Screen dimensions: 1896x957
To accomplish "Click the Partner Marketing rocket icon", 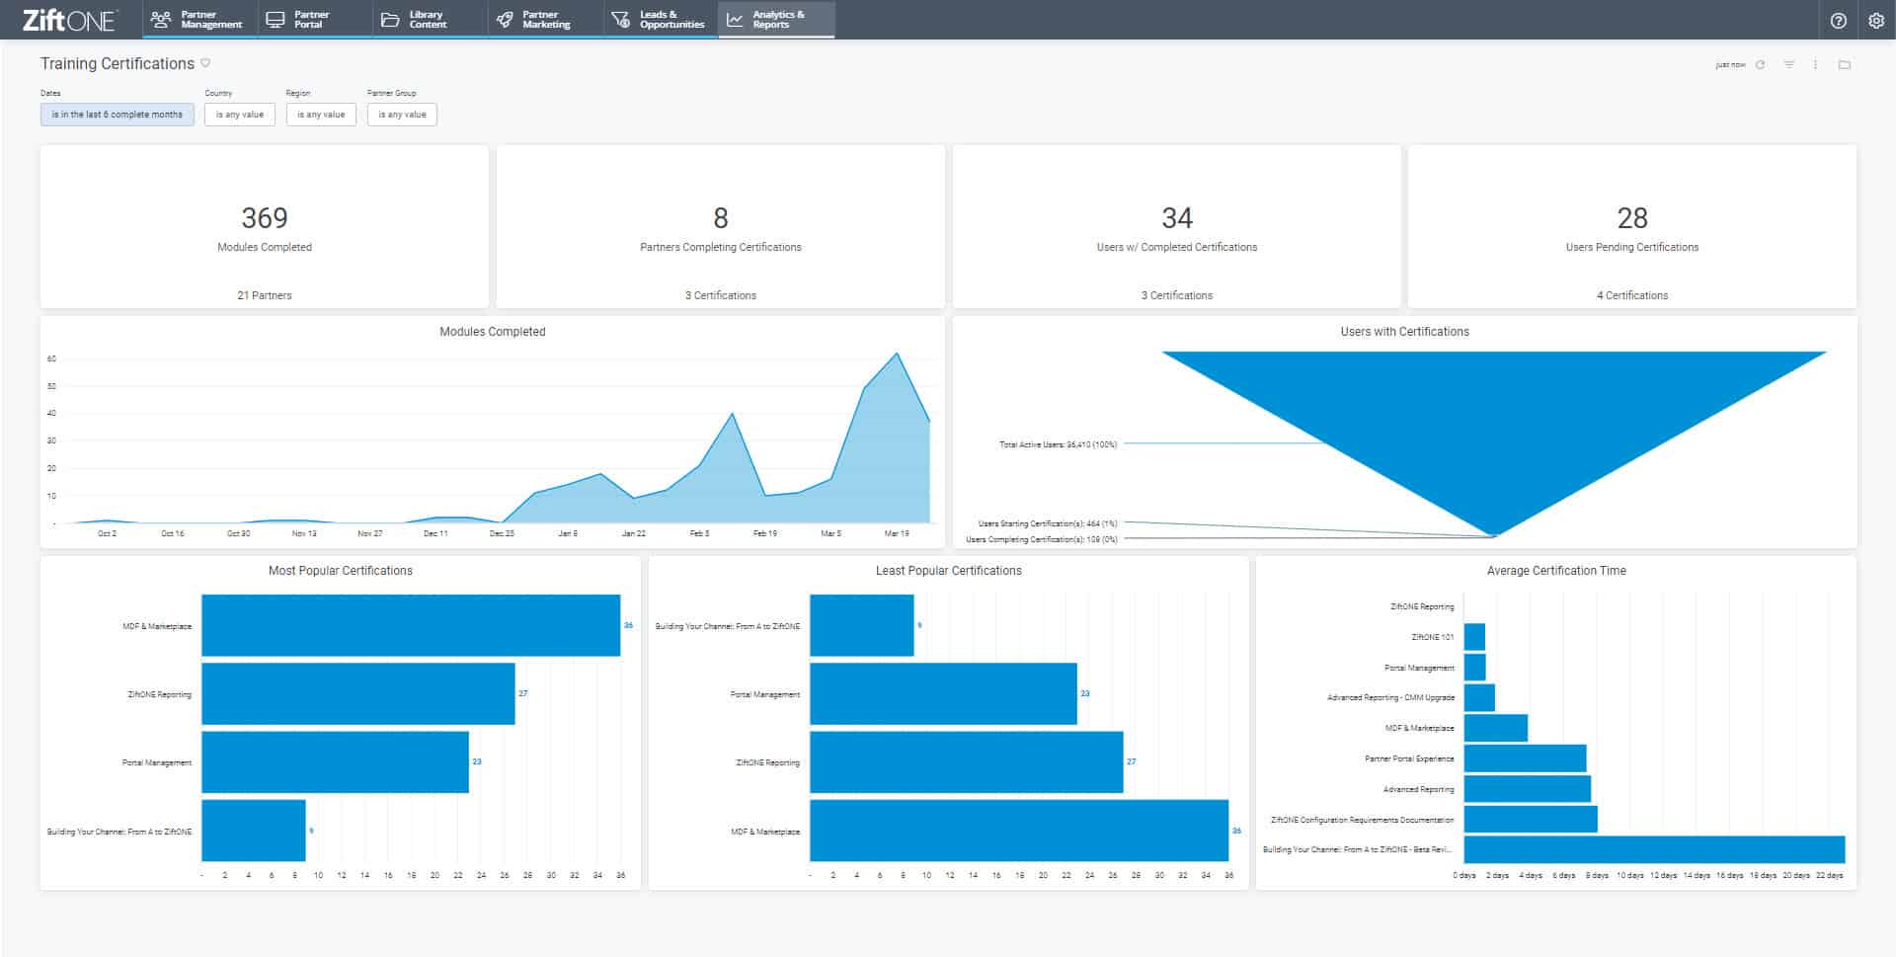I will 505,20.
